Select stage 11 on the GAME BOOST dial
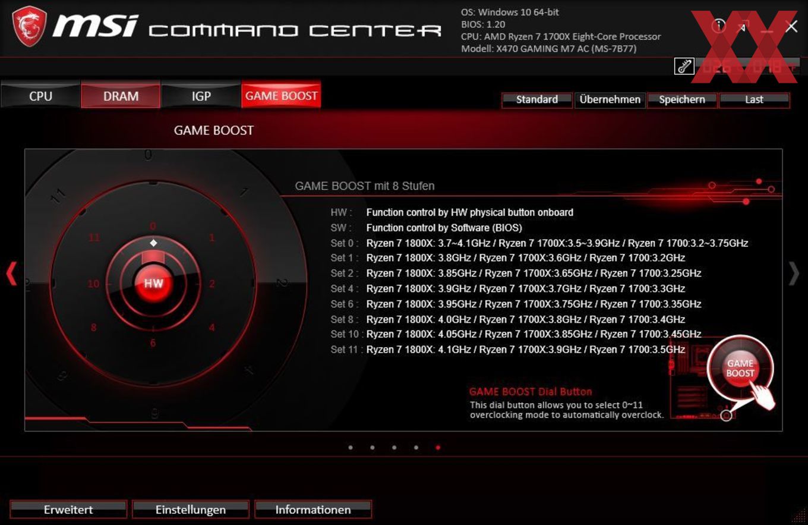The height and width of the screenshot is (525, 808). pos(94,238)
